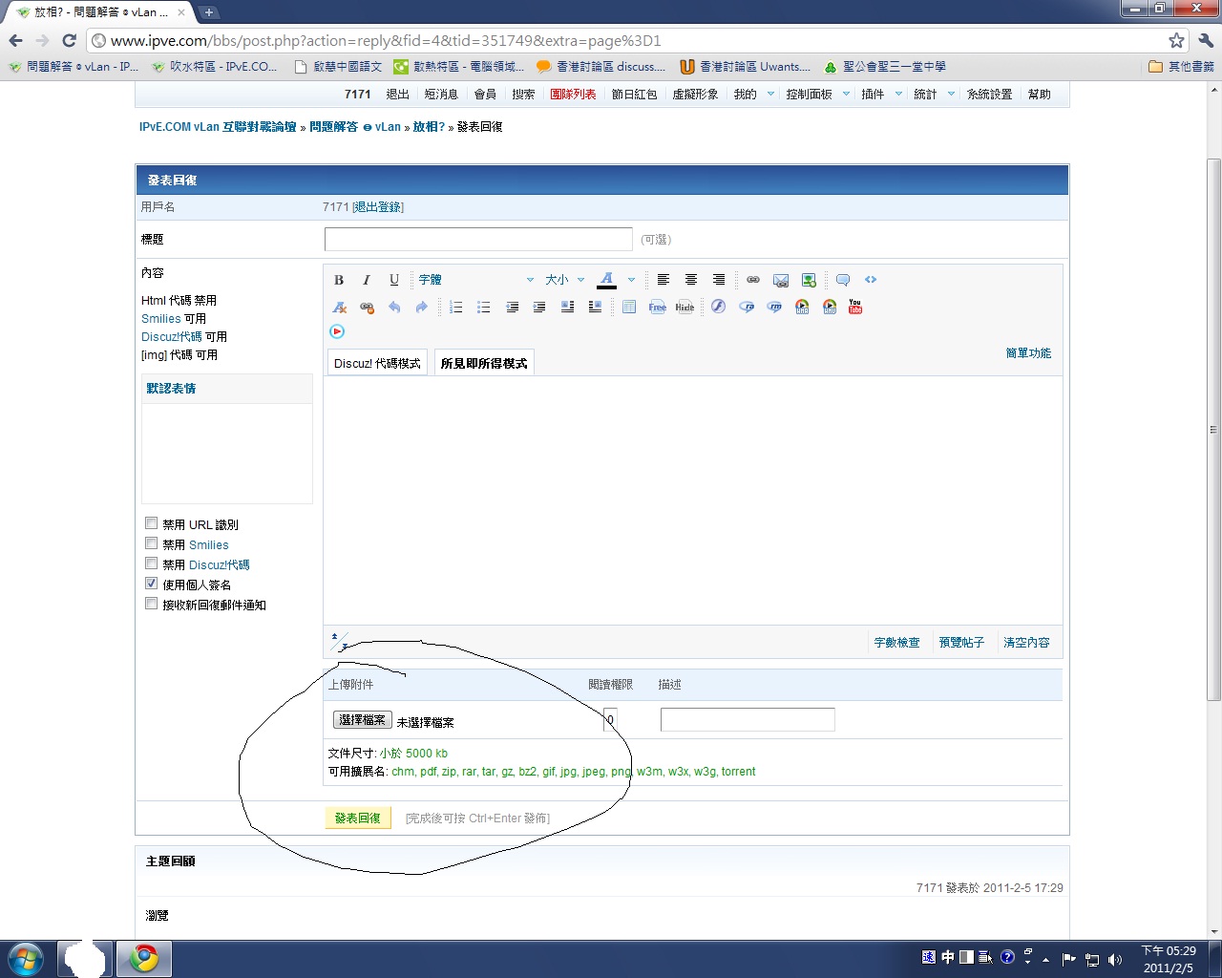Insert an ordered numbered list
This screenshot has height=978, width=1222.
pyautogui.click(x=456, y=307)
